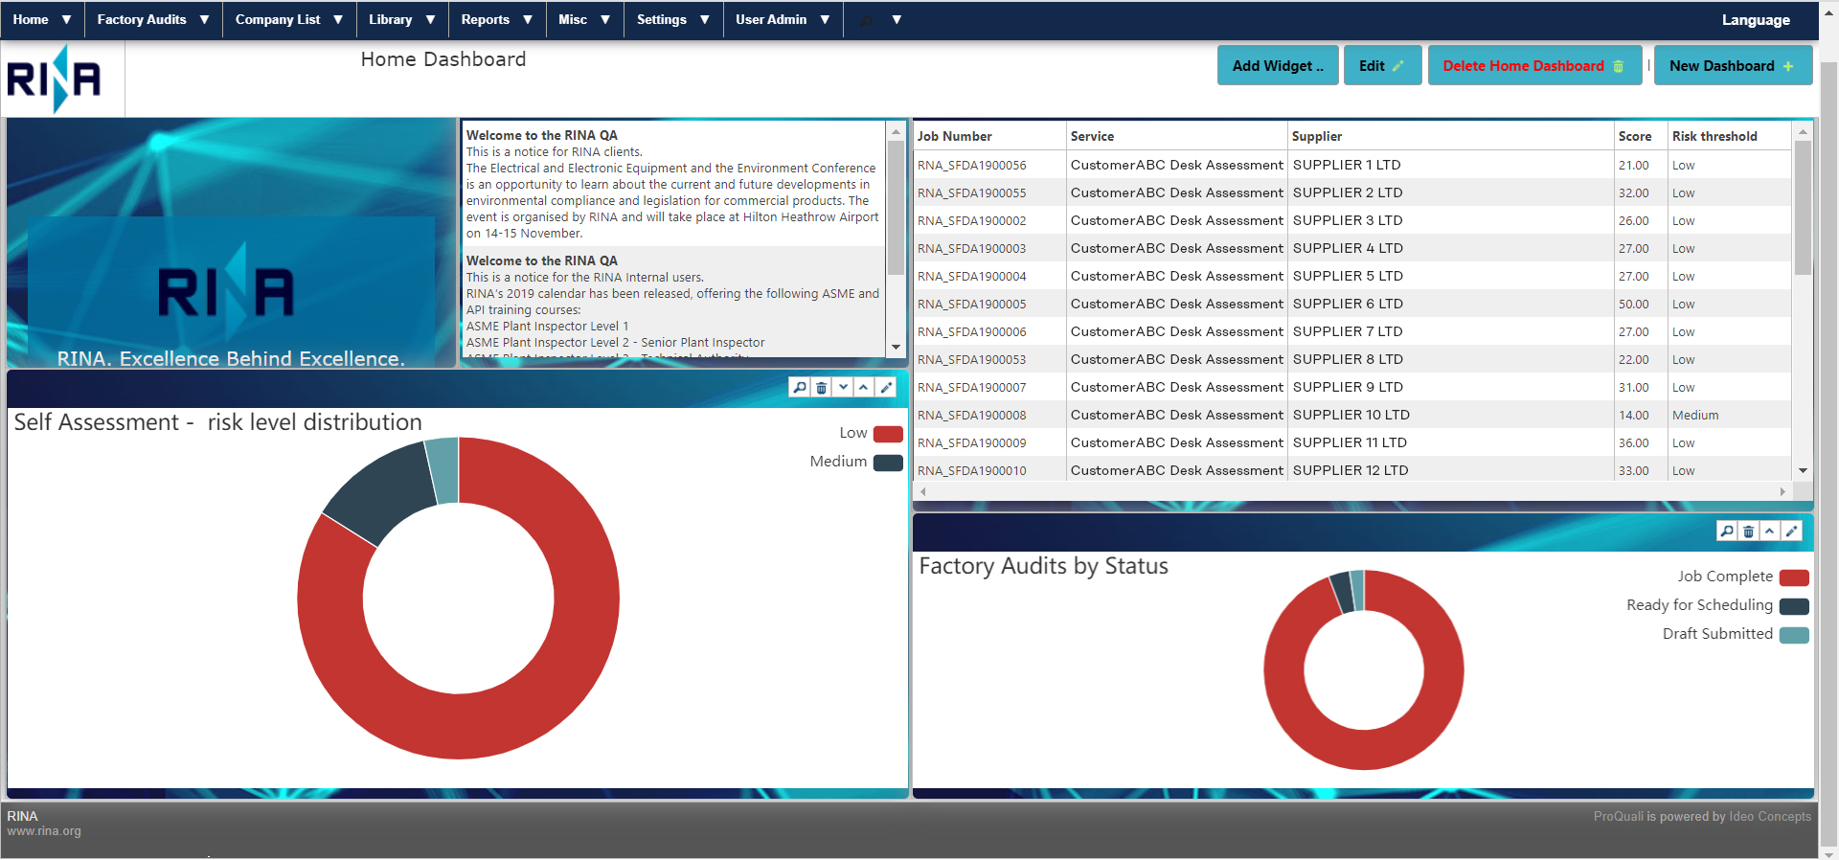Screen dimensions: 1839x860
Task: Move Factory Audits by Status widget up
Action: (1769, 532)
